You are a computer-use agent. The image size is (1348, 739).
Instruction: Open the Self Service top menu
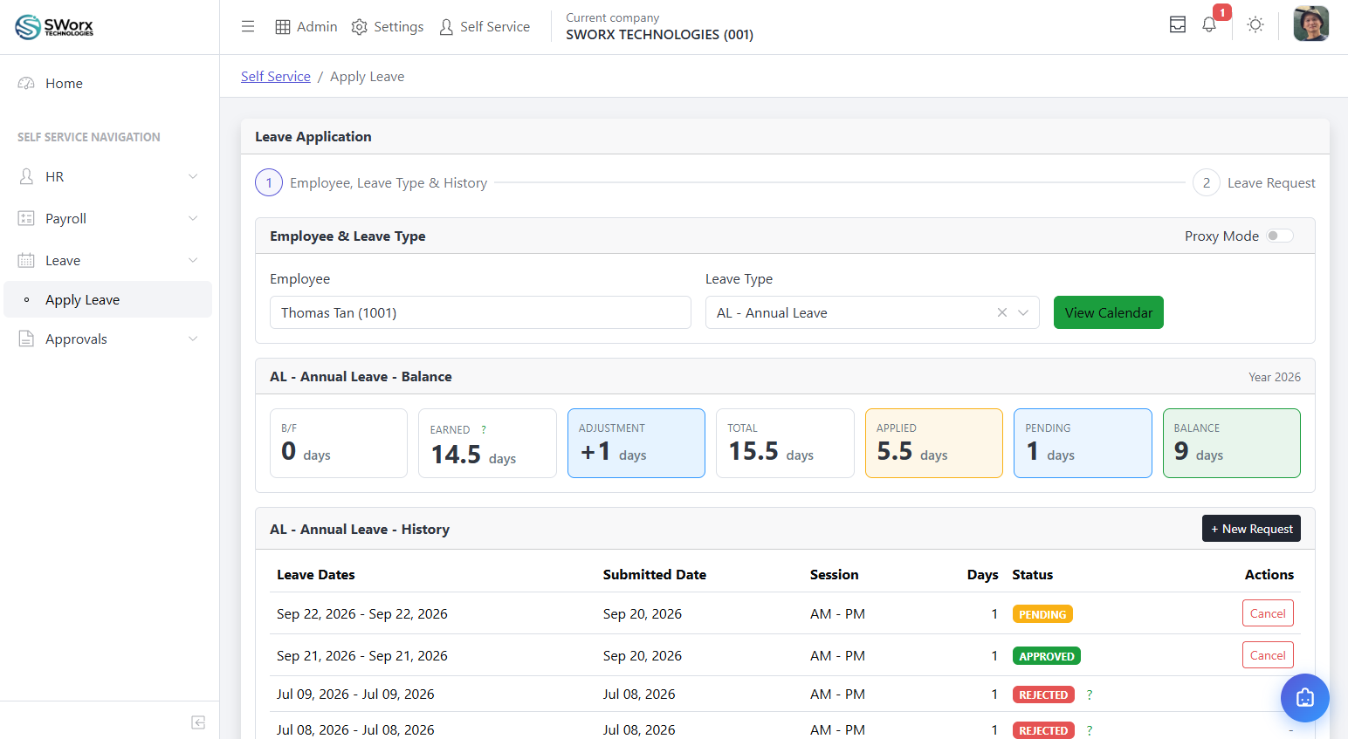tap(485, 27)
